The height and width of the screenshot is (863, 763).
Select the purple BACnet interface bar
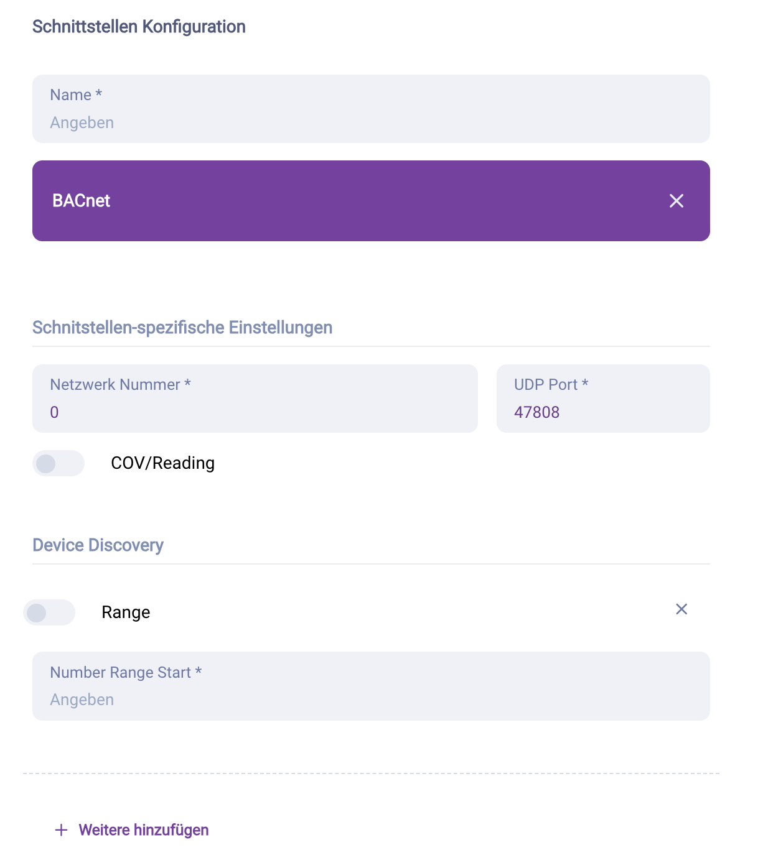click(x=349, y=201)
